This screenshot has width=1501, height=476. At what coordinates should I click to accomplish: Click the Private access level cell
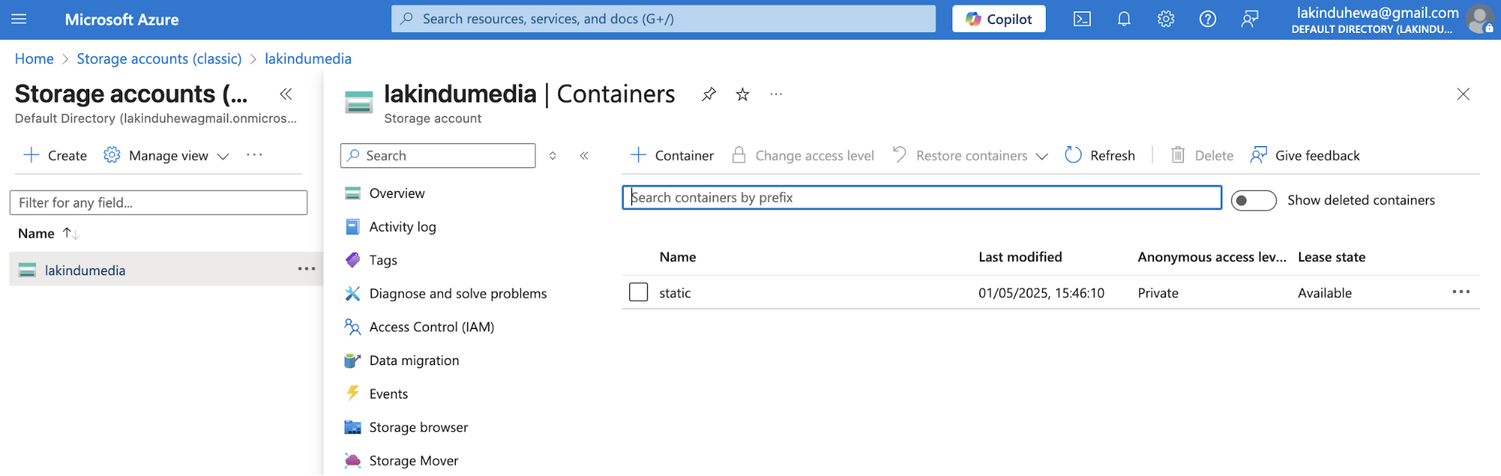click(1158, 293)
